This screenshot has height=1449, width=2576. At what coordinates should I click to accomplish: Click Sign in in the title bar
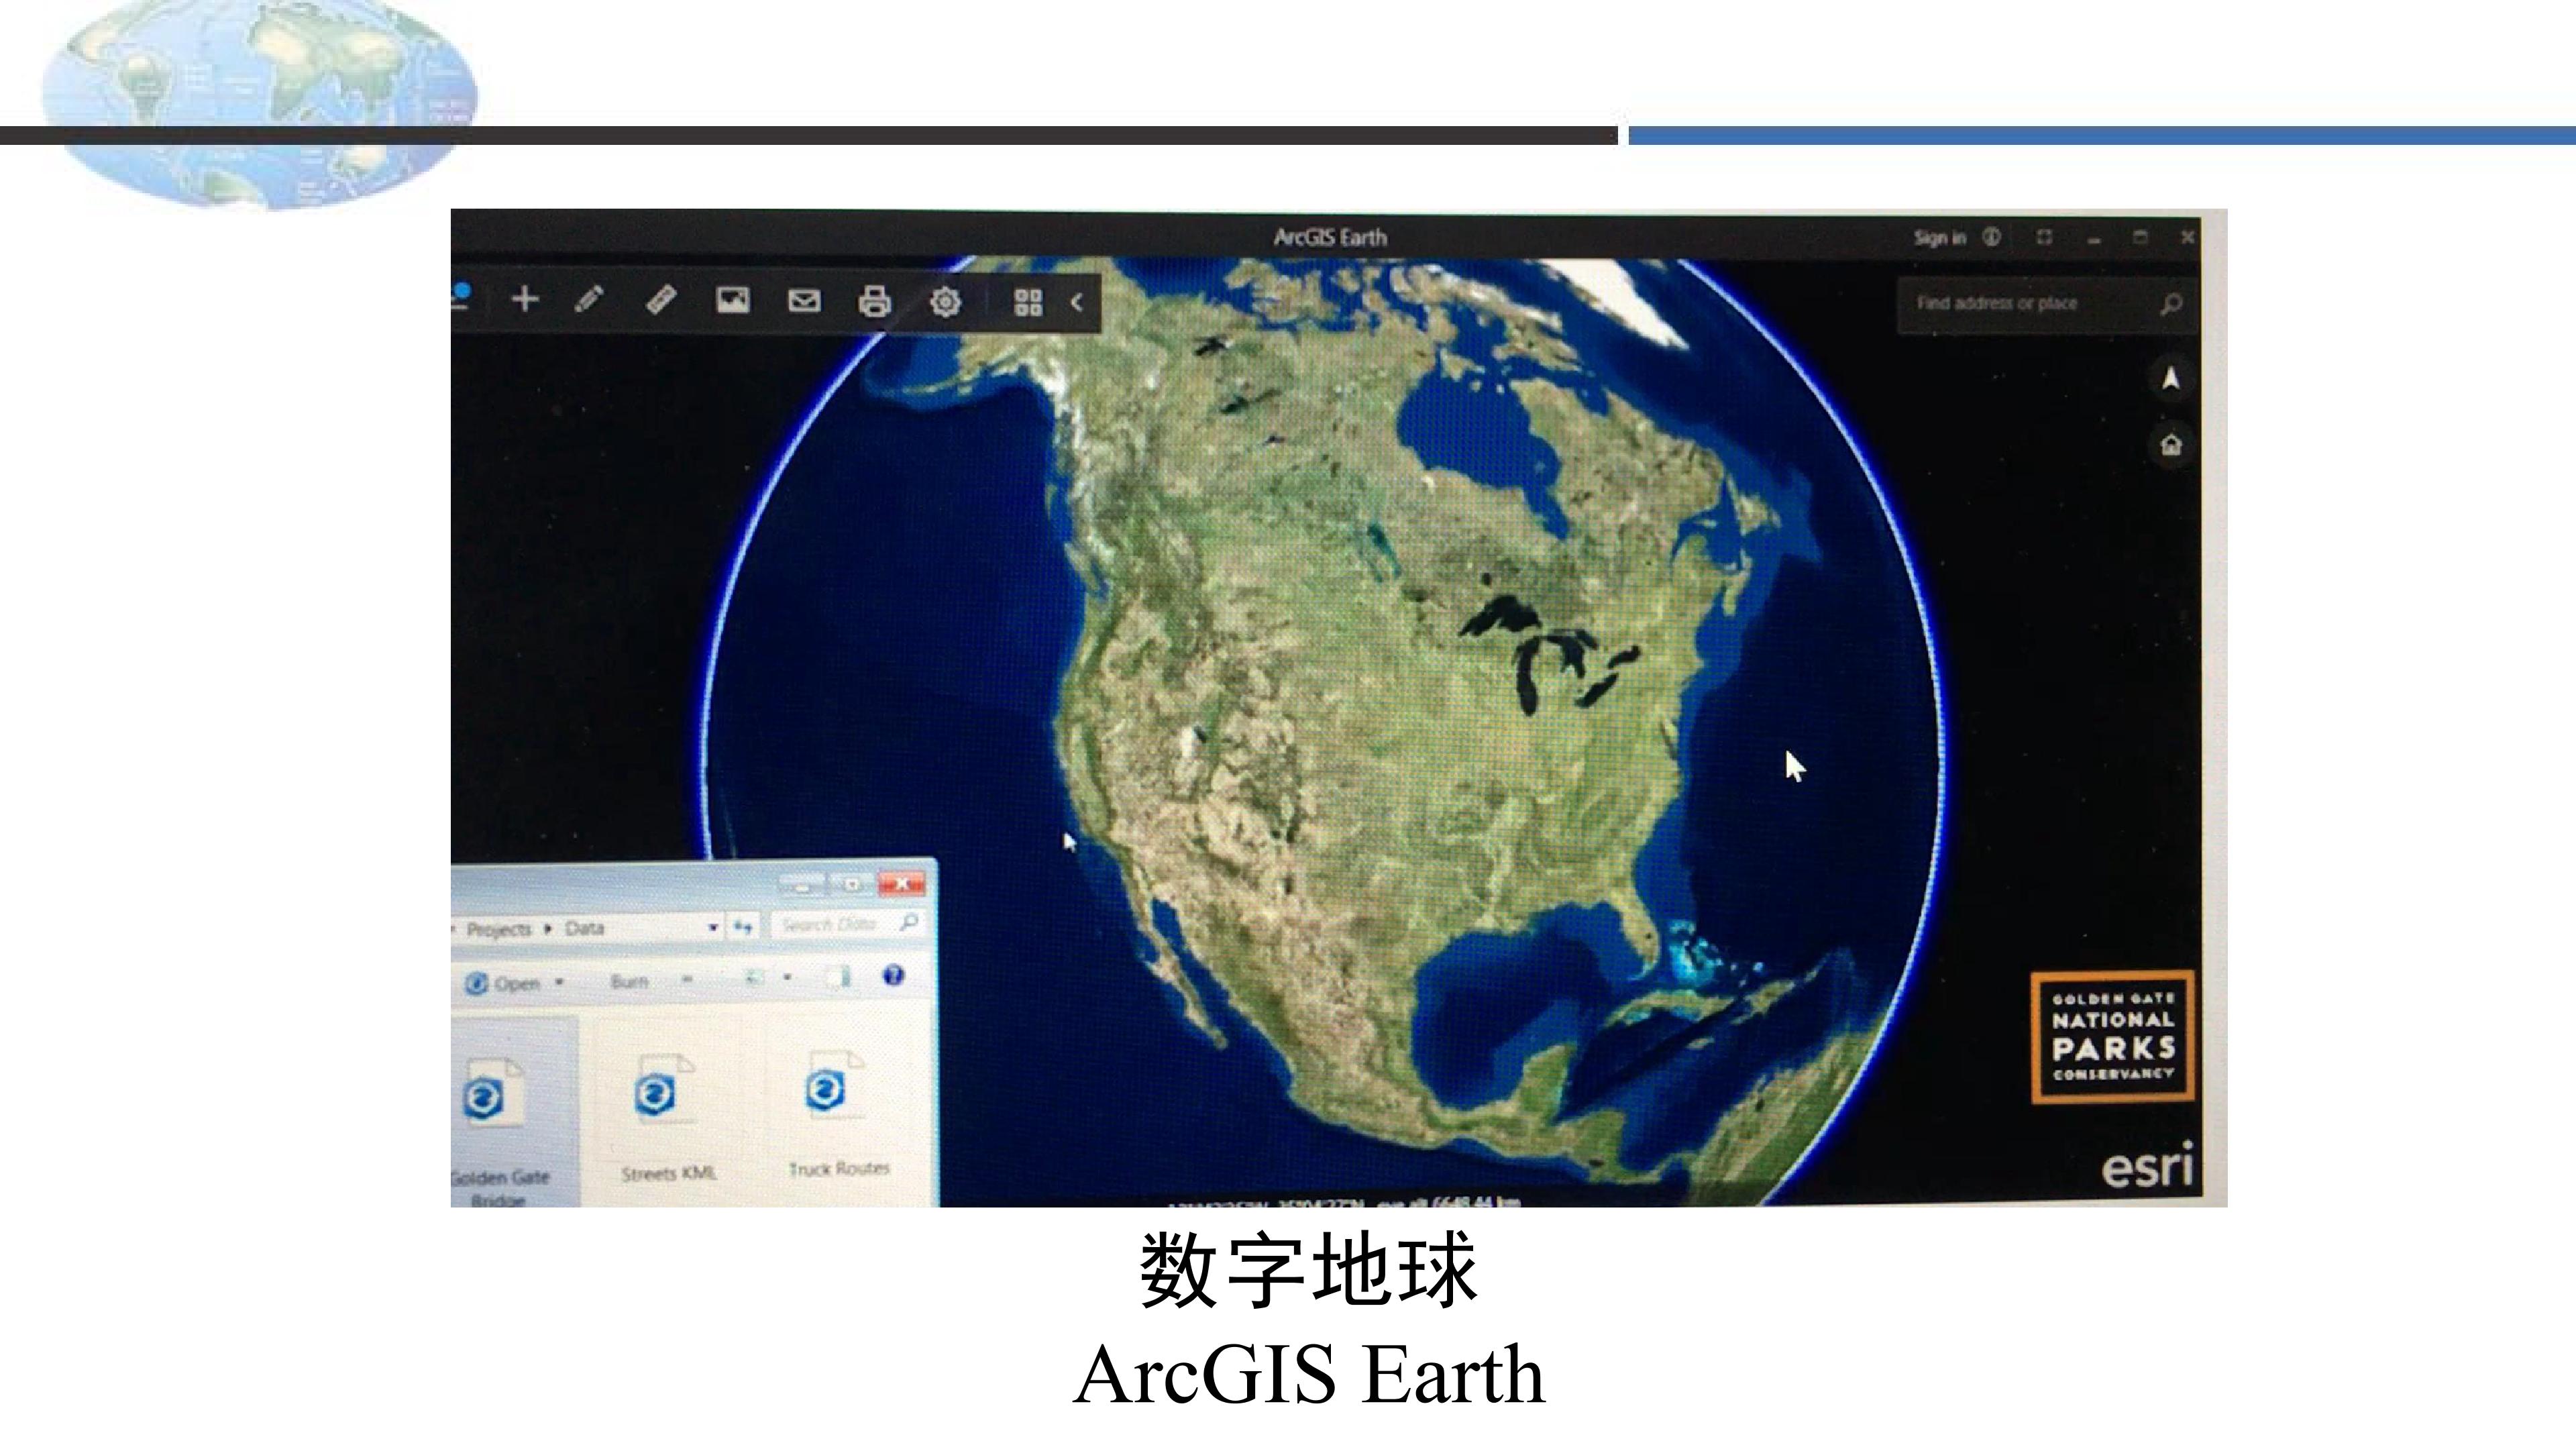[1939, 238]
